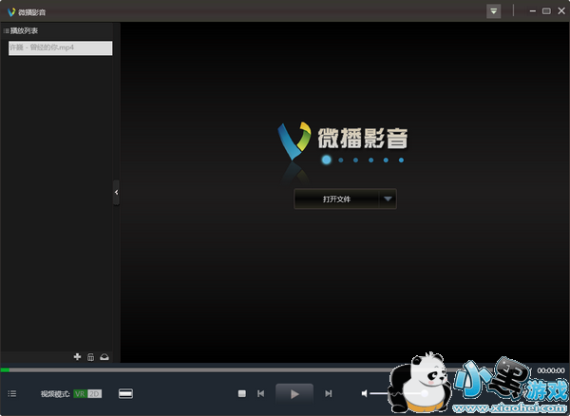The image size is (570, 416).
Task: Switch video mode to 2D
Action: click(x=94, y=394)
